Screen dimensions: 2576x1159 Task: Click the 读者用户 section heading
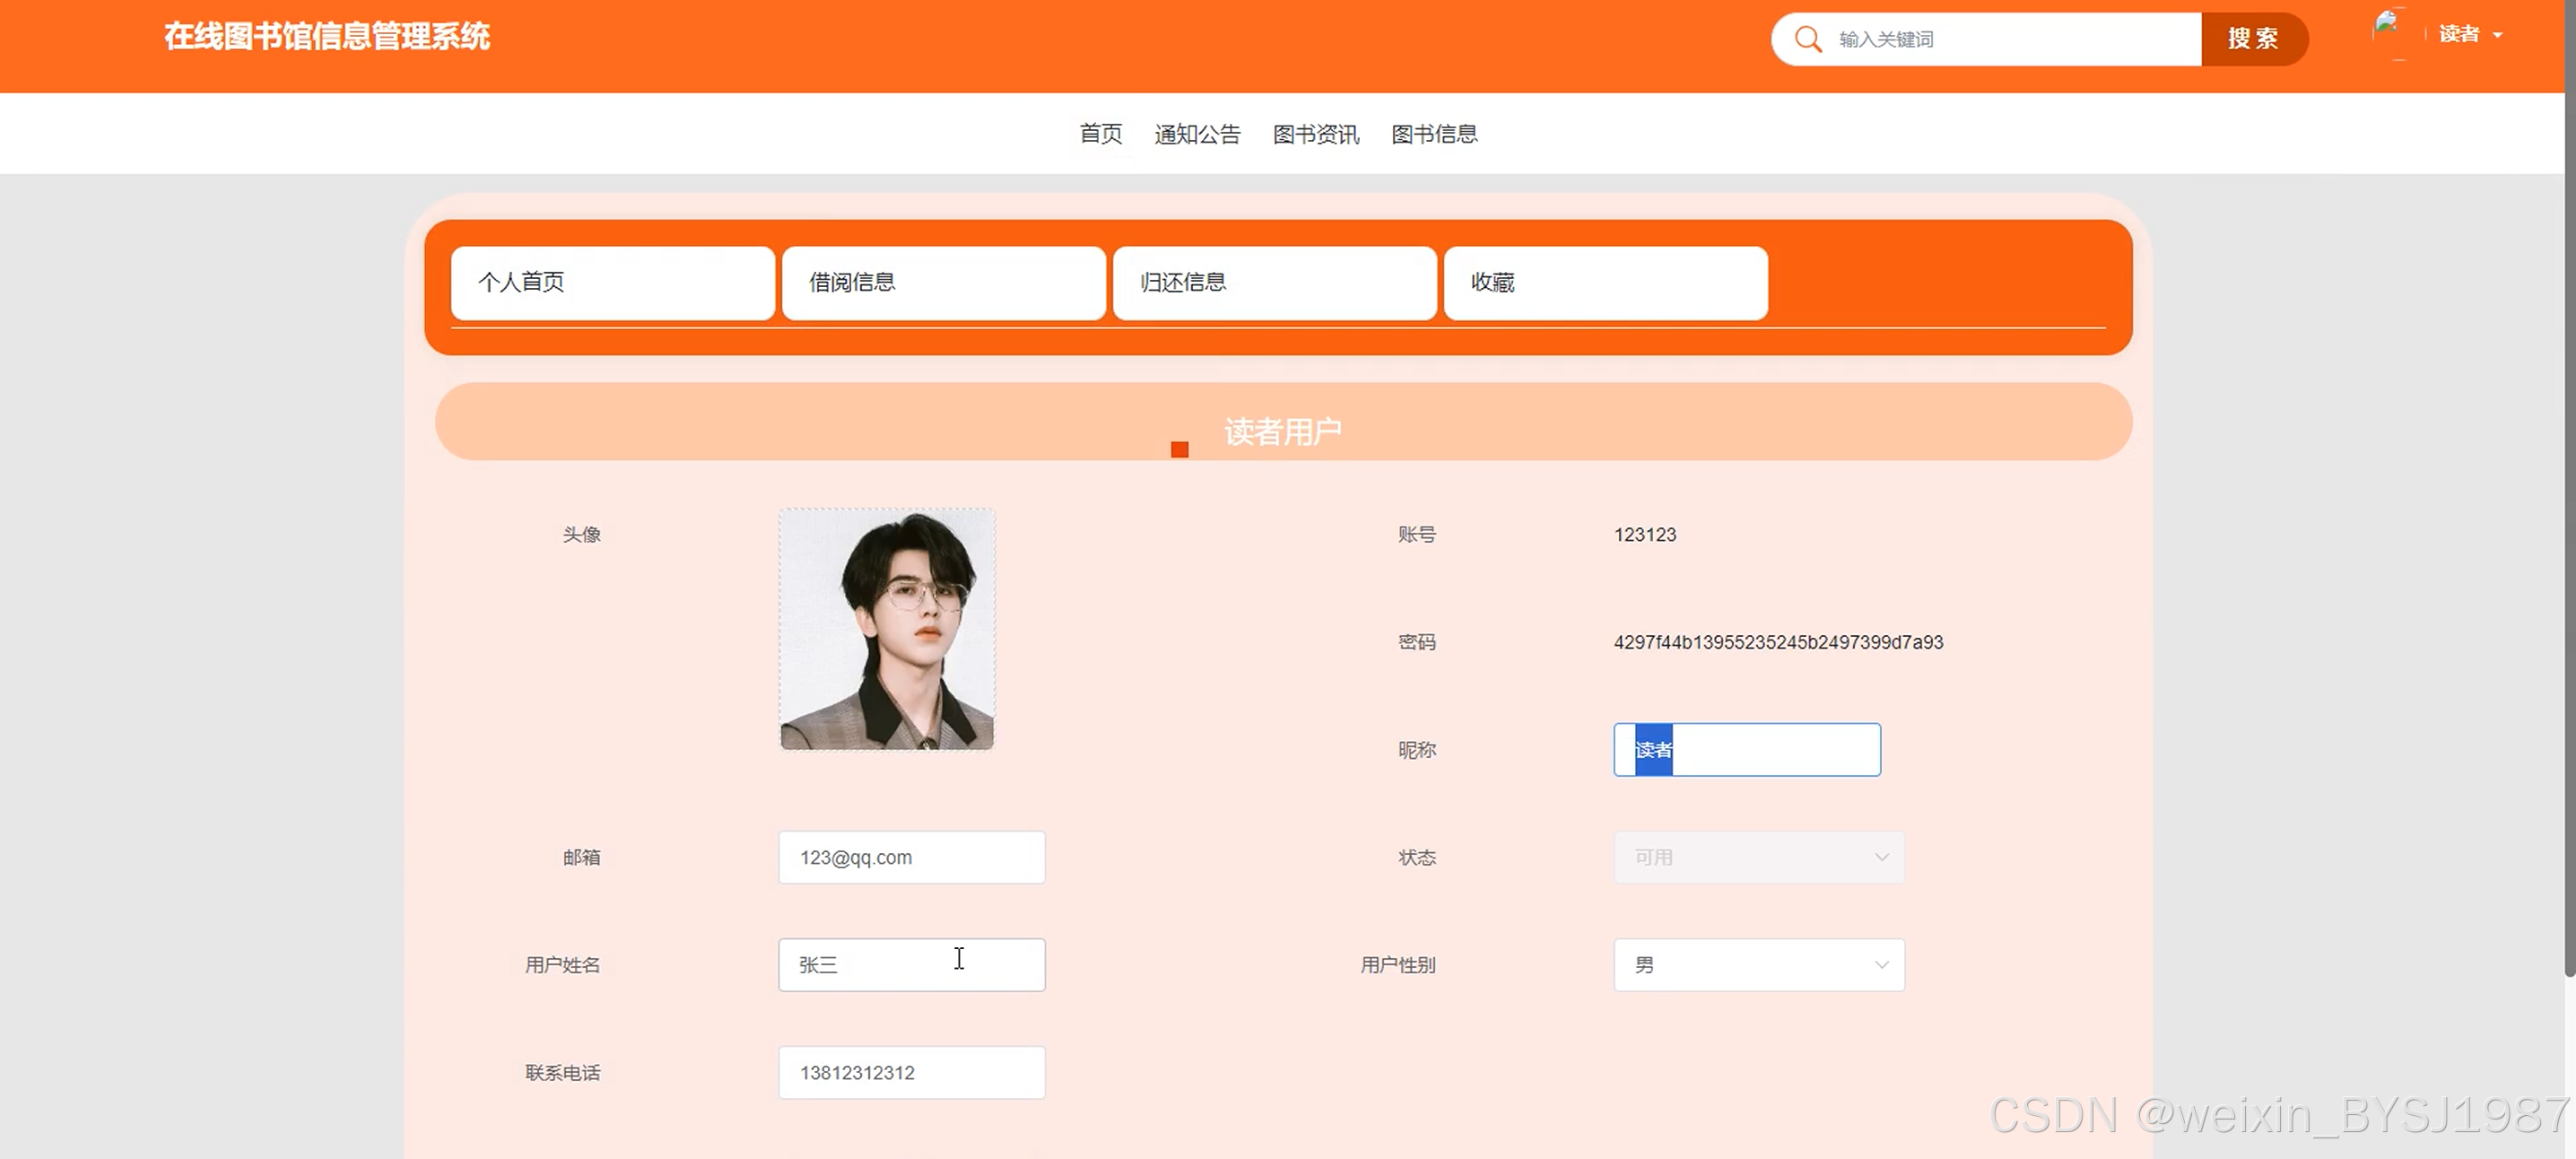1283,431
